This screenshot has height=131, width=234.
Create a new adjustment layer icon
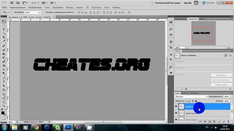(214, 122)
